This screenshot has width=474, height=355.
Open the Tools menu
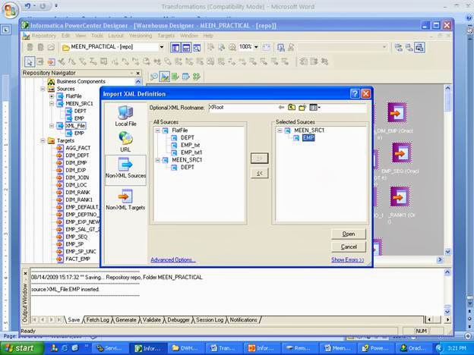(x=97, y=36)
